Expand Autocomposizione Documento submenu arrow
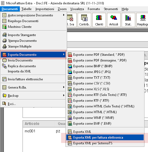148x152 pixels. [x=64, y=15]
